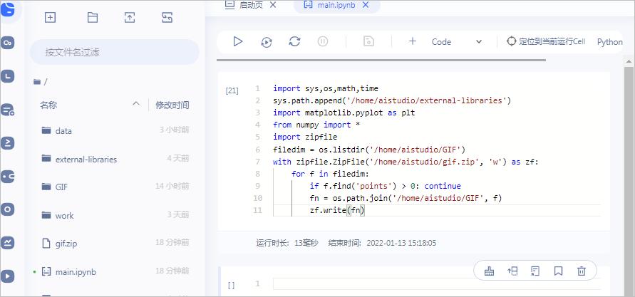Viewport: 635px width, 297px height.
Task: Open the external-libraries folder
Action: tap(86, 159)
